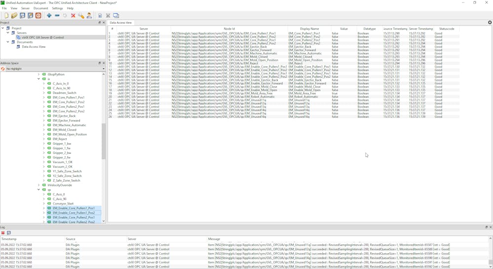493x269 pixels.
Task: Click the blue minus Remove Server icon
Action: click(57, 16)
